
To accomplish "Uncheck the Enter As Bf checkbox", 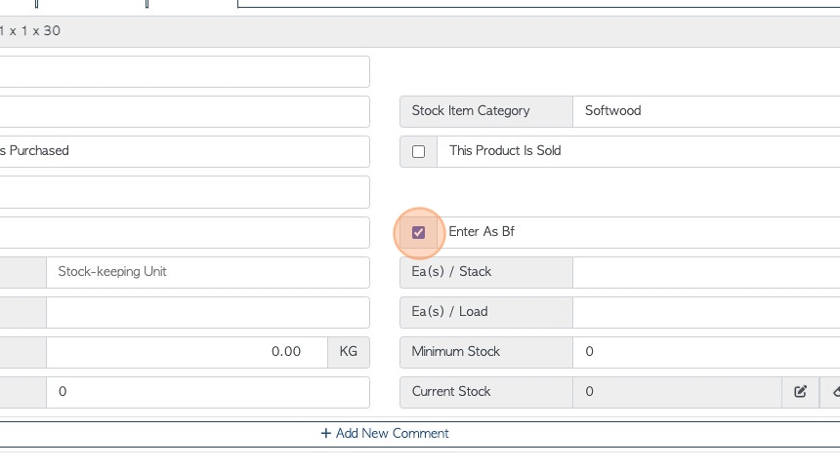I will tap(418, 233).
